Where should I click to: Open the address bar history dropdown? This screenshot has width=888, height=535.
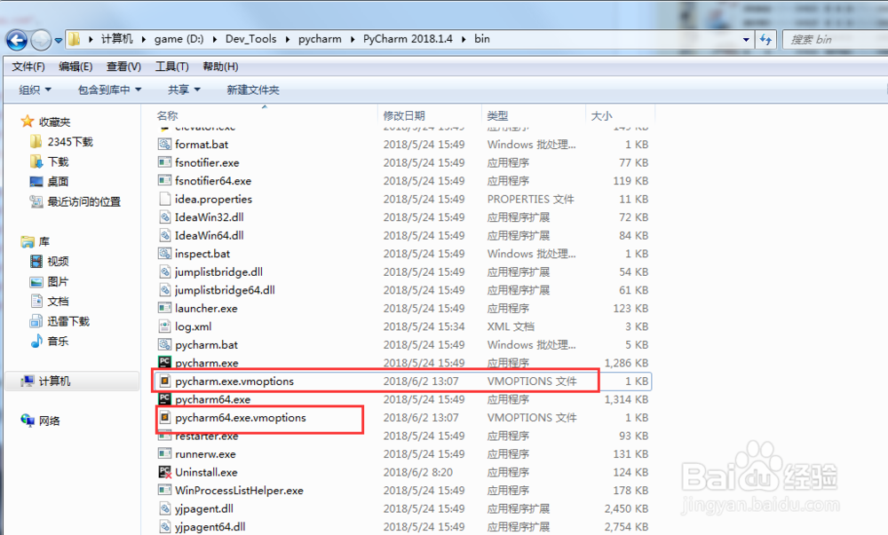tap(746, 40)
